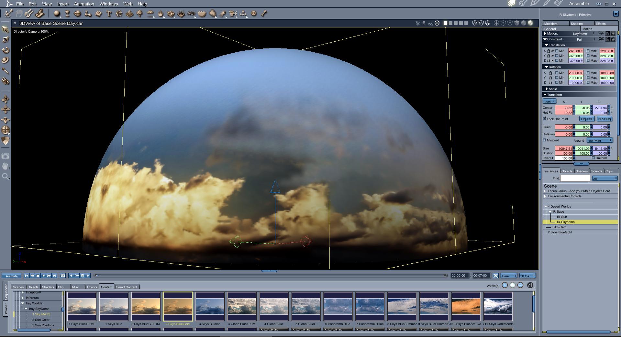
Task: Expand the Focus Group scene entry
Action: (545, 191)
